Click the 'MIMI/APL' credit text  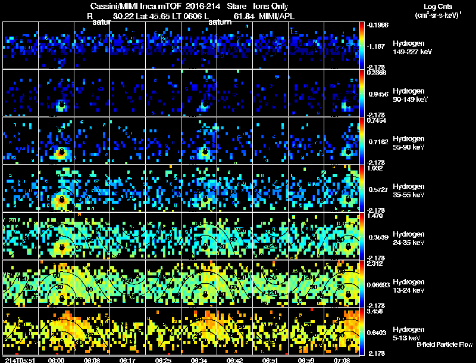pos(277,16)
